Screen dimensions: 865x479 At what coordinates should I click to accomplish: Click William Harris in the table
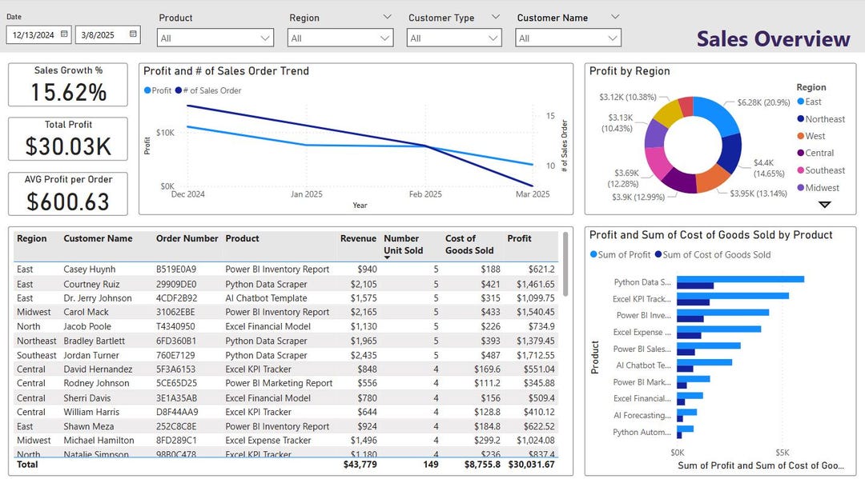pyautogui.click(x=91, y=412)
